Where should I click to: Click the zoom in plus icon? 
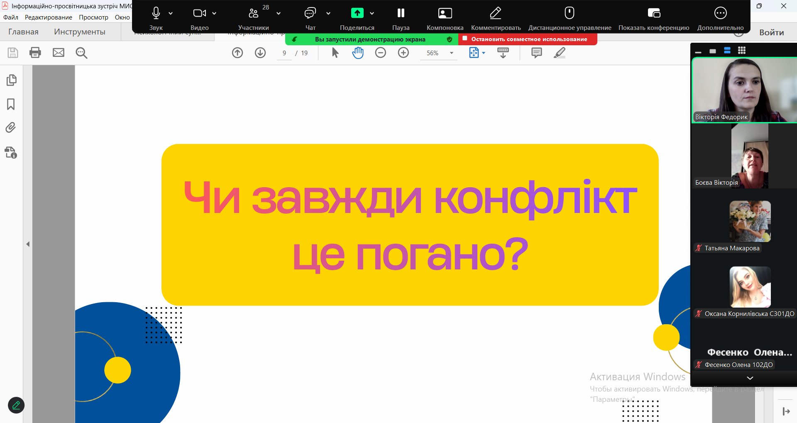coord(403,53)
